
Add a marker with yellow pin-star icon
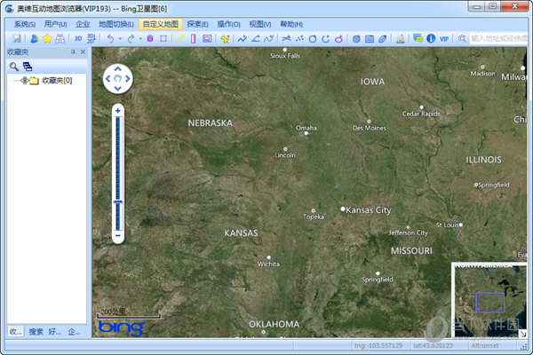click(225, 39)
